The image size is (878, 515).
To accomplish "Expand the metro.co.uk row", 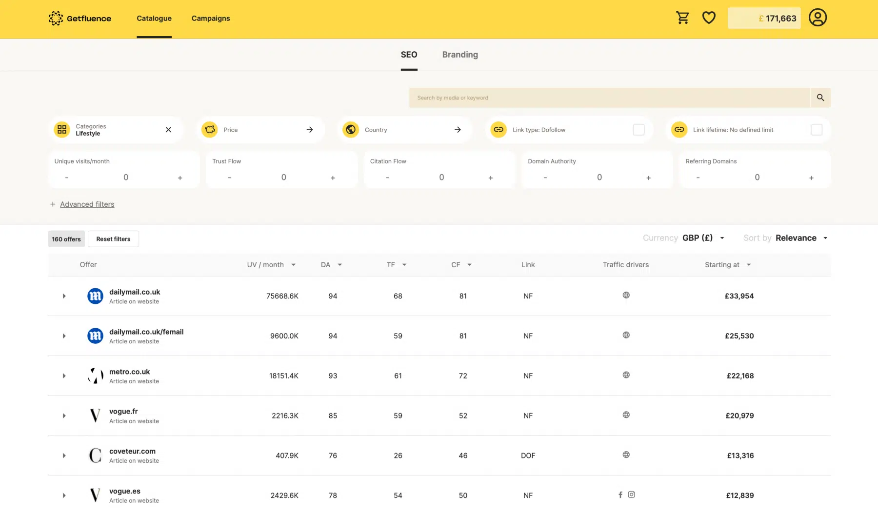I will [x=64, y=376].
